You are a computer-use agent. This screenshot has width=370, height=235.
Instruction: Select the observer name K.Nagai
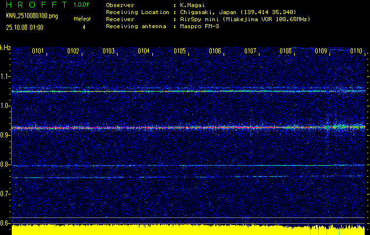point(194,5)
